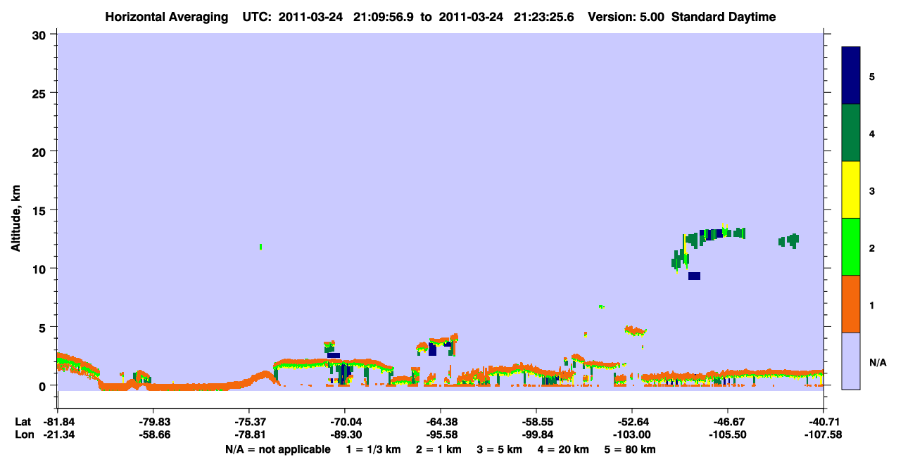Click the colorbar label '3'

coord(872,191)
